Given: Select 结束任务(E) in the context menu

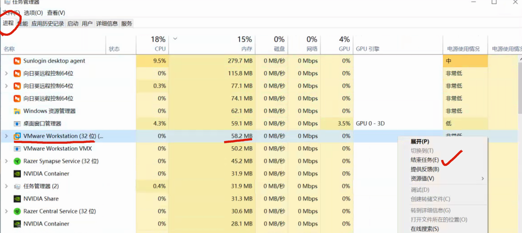Looking at the screenshot, I should [425, 160].
